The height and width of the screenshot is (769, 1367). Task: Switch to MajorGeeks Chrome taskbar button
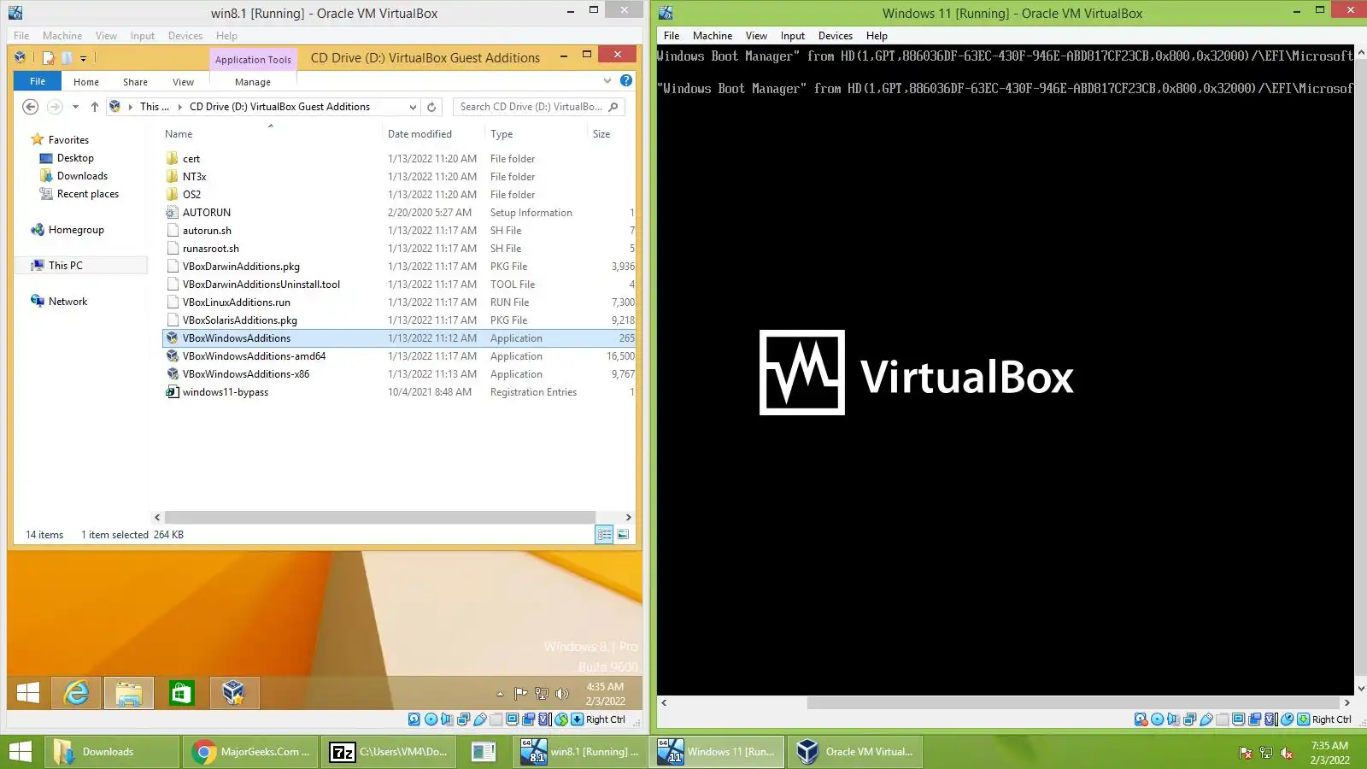pos(250,752)
